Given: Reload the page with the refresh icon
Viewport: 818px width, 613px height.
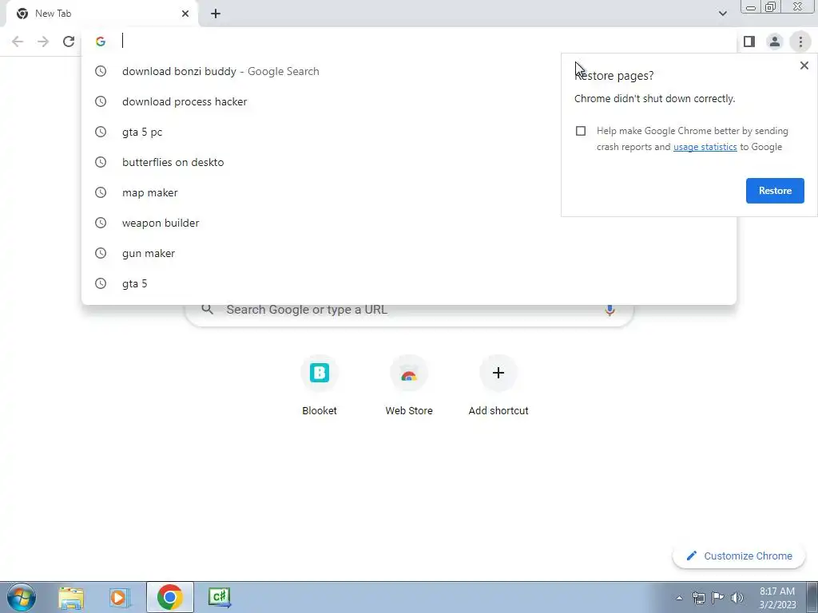Looking at the screenshot, I should [69, 42].
